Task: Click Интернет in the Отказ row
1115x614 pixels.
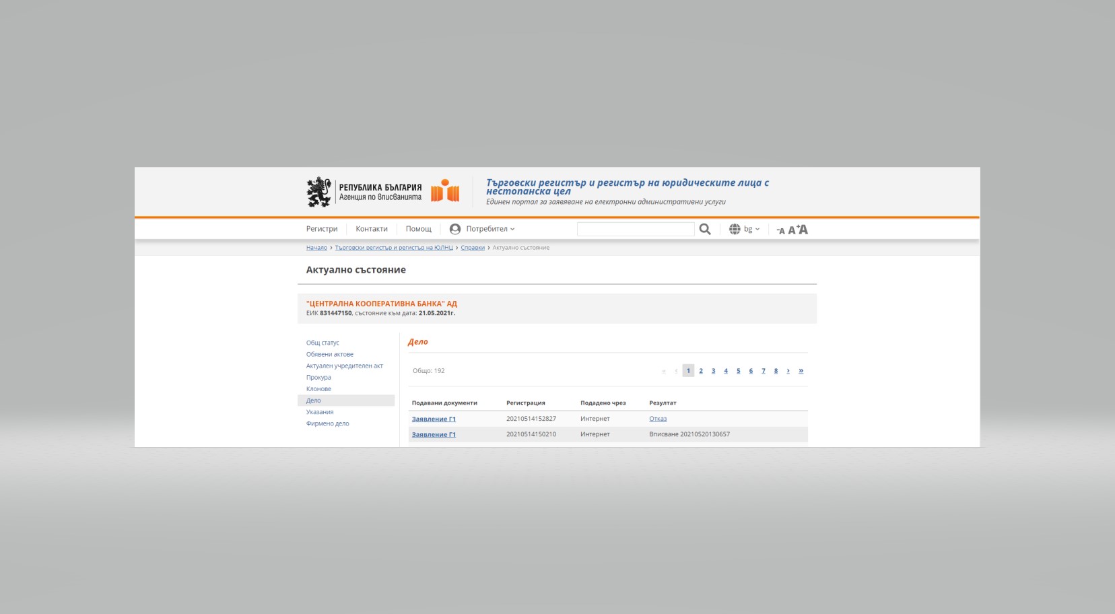Action: pos(595,419)
